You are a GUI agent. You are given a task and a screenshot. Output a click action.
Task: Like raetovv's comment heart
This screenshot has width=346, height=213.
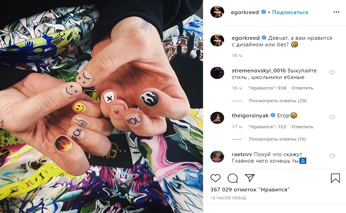pos(332,156)
